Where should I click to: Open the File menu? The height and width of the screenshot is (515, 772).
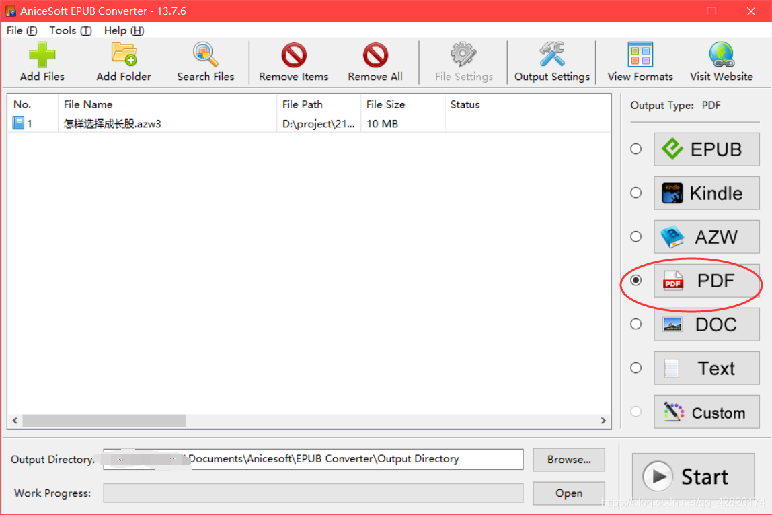coord(22,30)
